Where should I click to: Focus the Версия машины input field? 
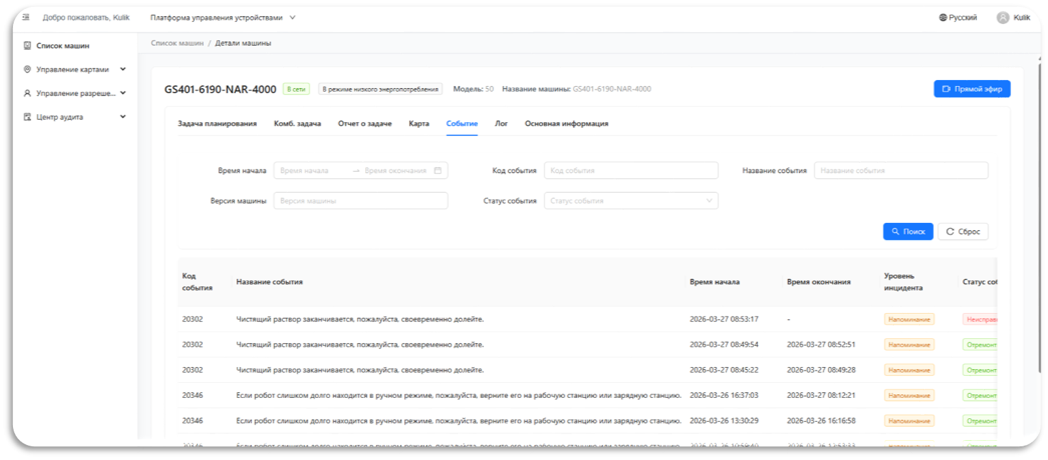click(x=360, y=201)
